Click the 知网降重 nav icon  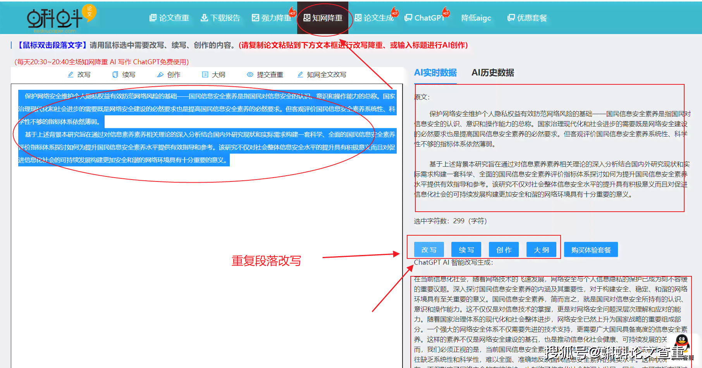pos(307,18)
